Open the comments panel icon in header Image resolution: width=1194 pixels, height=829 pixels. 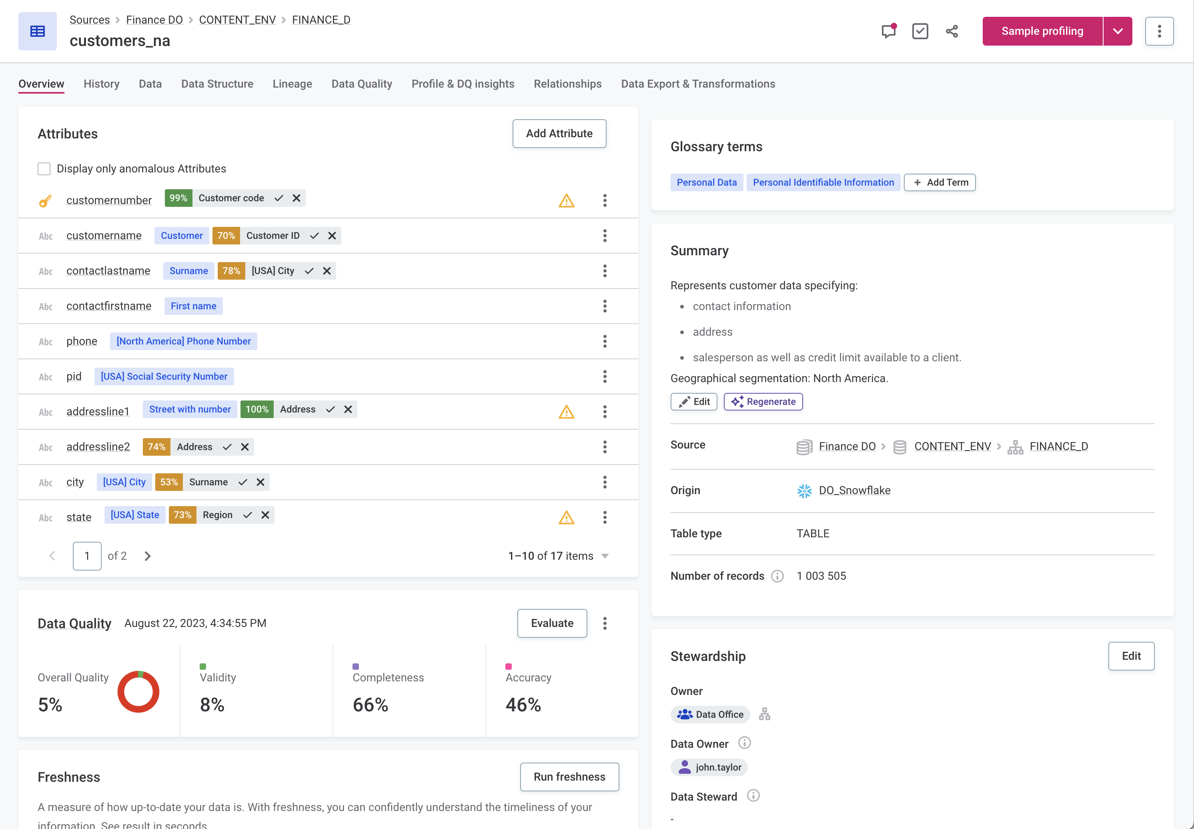(x=888, y=31)
